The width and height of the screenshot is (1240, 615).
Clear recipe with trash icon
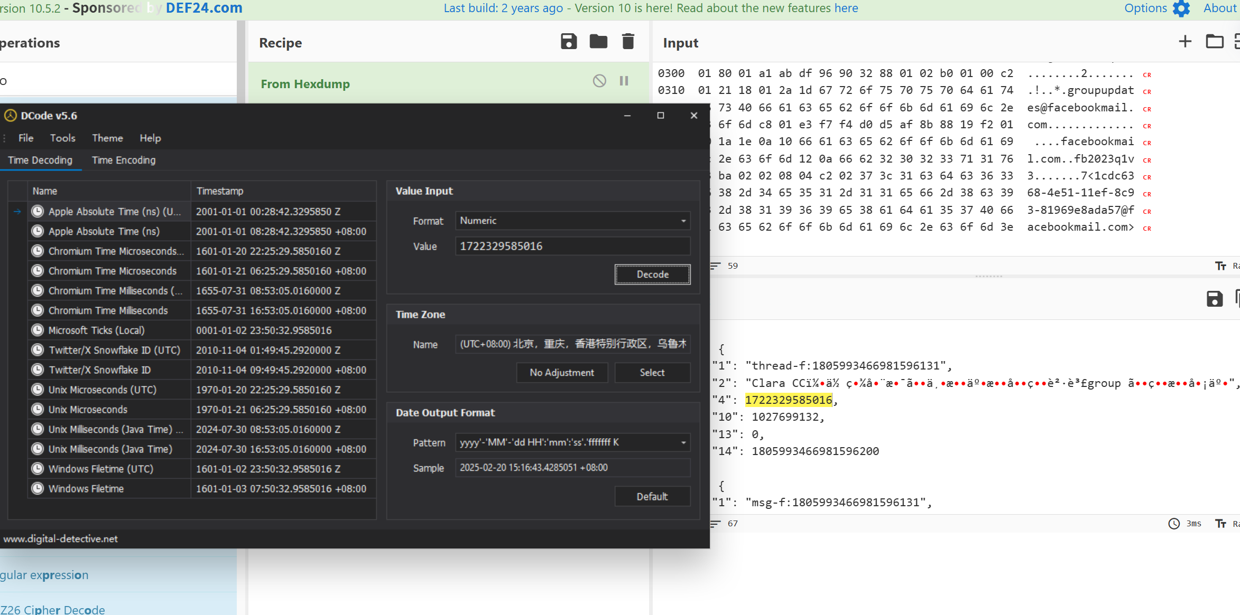click(628, 42)
